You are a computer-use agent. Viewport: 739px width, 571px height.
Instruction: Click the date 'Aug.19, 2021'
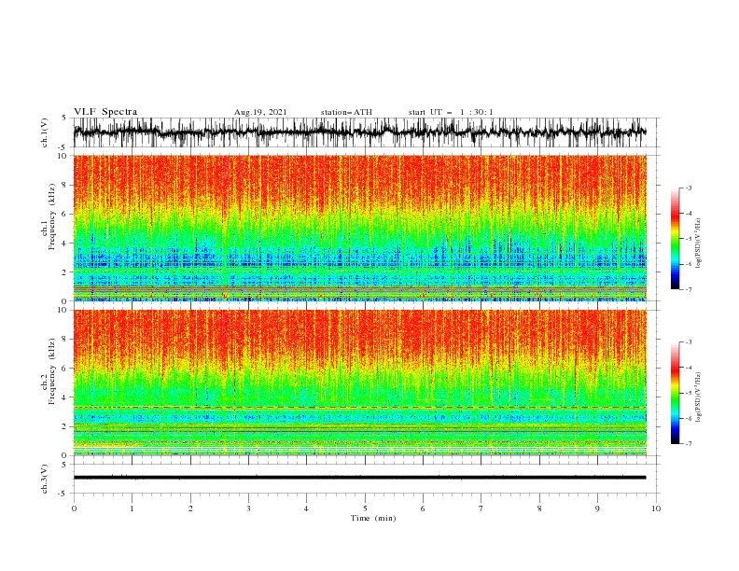(260, 112)
